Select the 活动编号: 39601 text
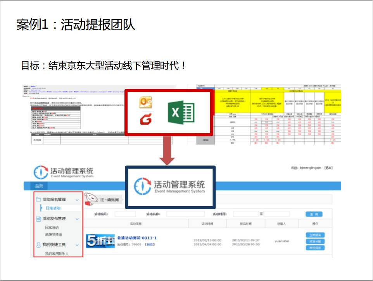This screenshot has height=281, width=373. [129, 245]
